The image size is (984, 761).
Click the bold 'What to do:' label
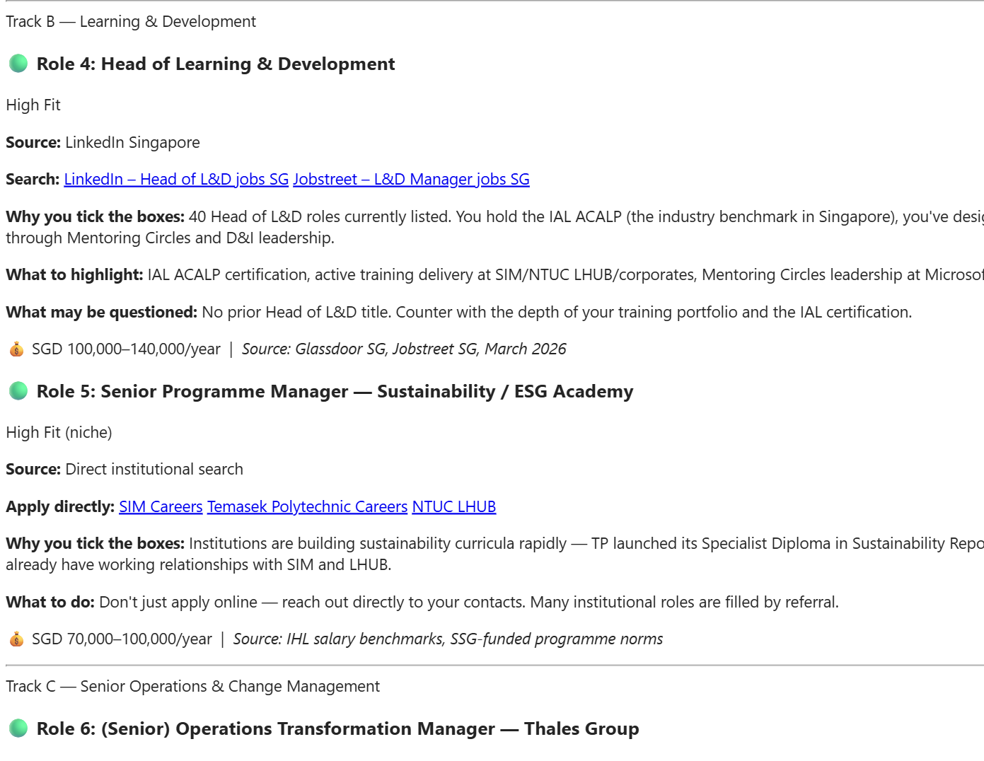pos(50,602)
